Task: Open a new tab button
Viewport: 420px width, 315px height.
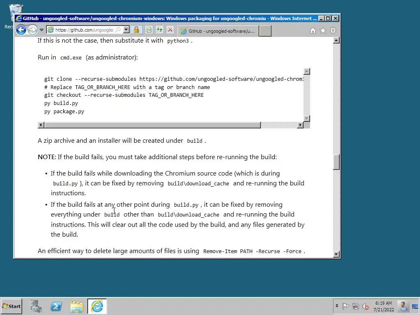Action: click(265, 31)
